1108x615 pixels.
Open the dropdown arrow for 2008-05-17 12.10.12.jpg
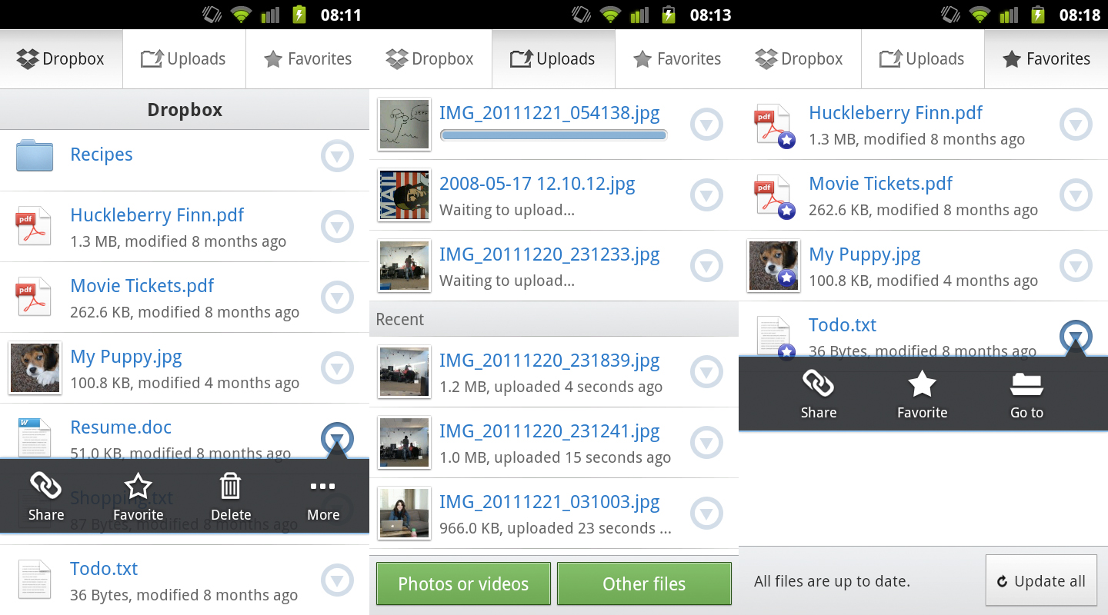pos(706,195)
